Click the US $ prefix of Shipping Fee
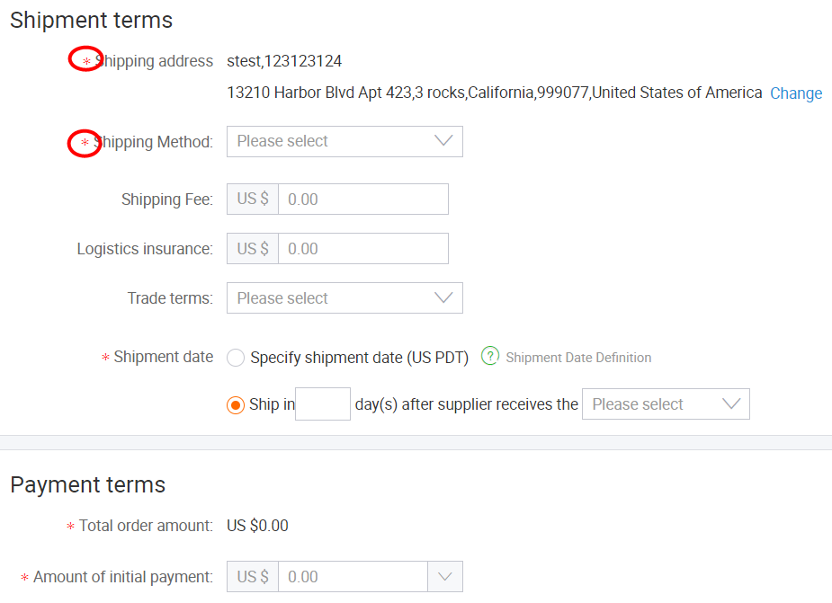Screen dimensions: 832x603 253,200
